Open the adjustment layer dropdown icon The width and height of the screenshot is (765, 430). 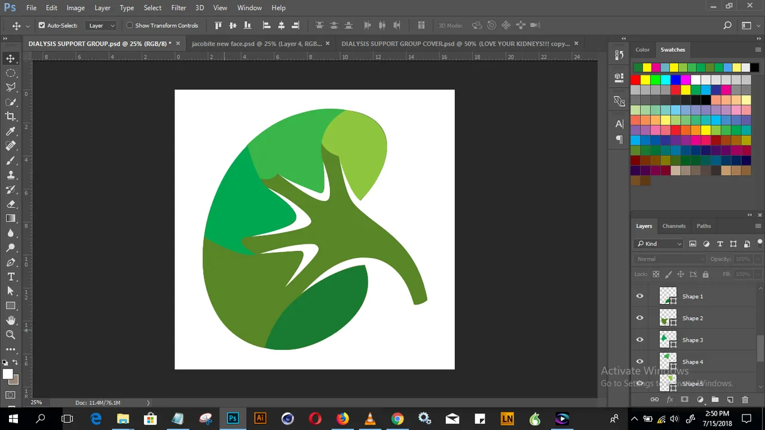pos(700,400)
